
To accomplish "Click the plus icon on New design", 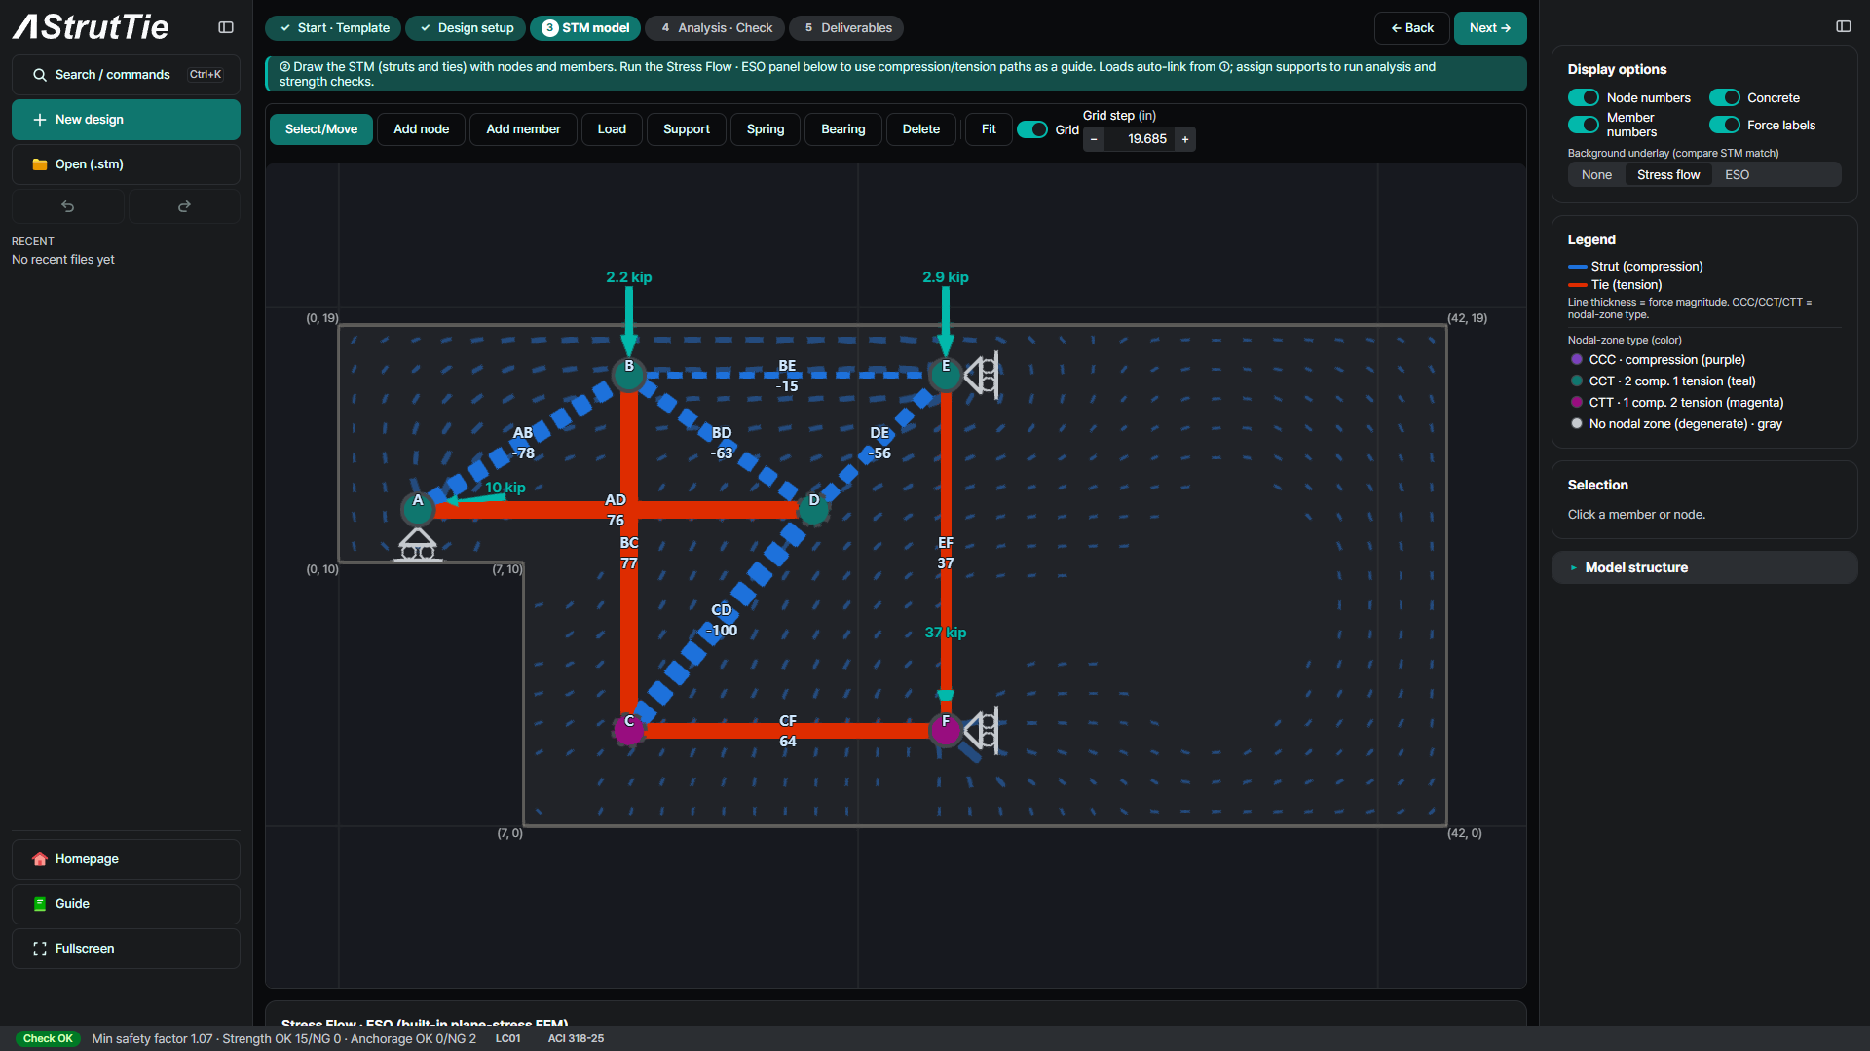I will click(x=40, y=120).
